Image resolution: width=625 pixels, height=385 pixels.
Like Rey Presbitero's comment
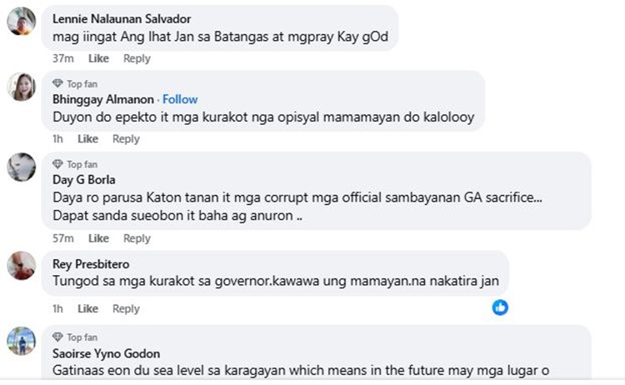(x=87, y=308)
